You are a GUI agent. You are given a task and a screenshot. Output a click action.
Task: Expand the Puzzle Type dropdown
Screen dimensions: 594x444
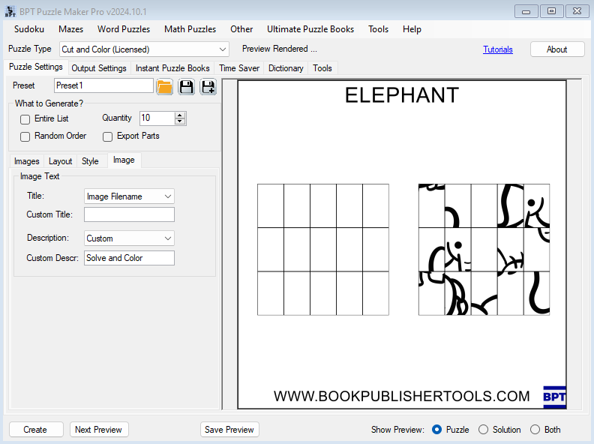click(x=222, y=49)
